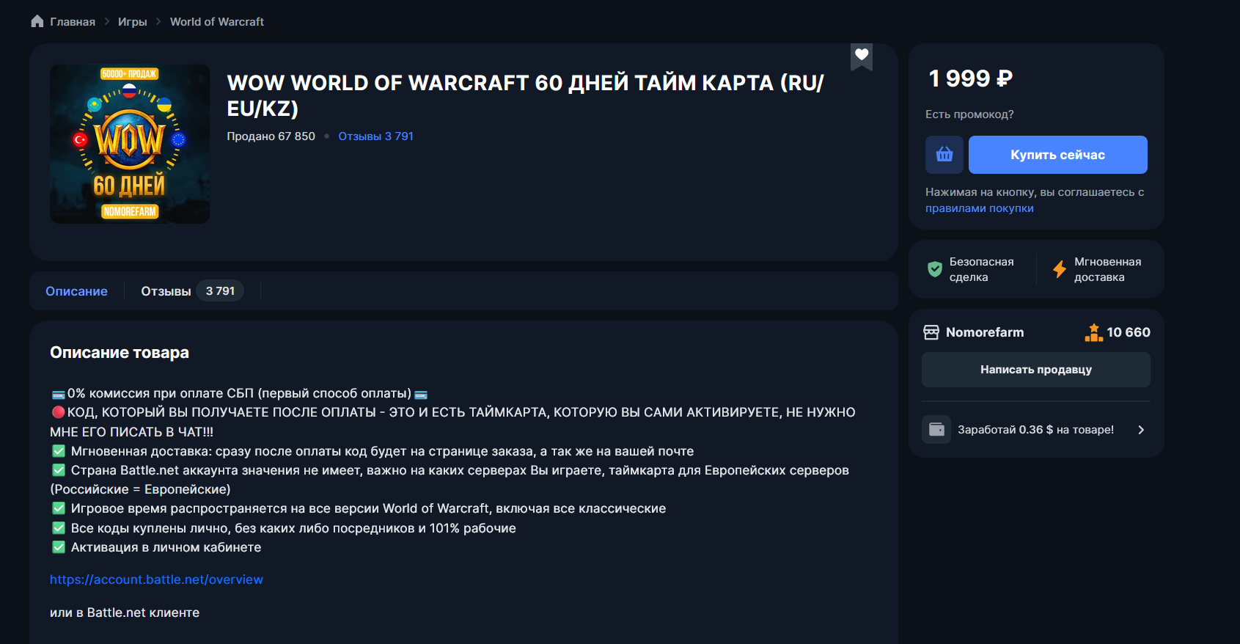Add item to cart with basket icon

(x=944, y=155)
